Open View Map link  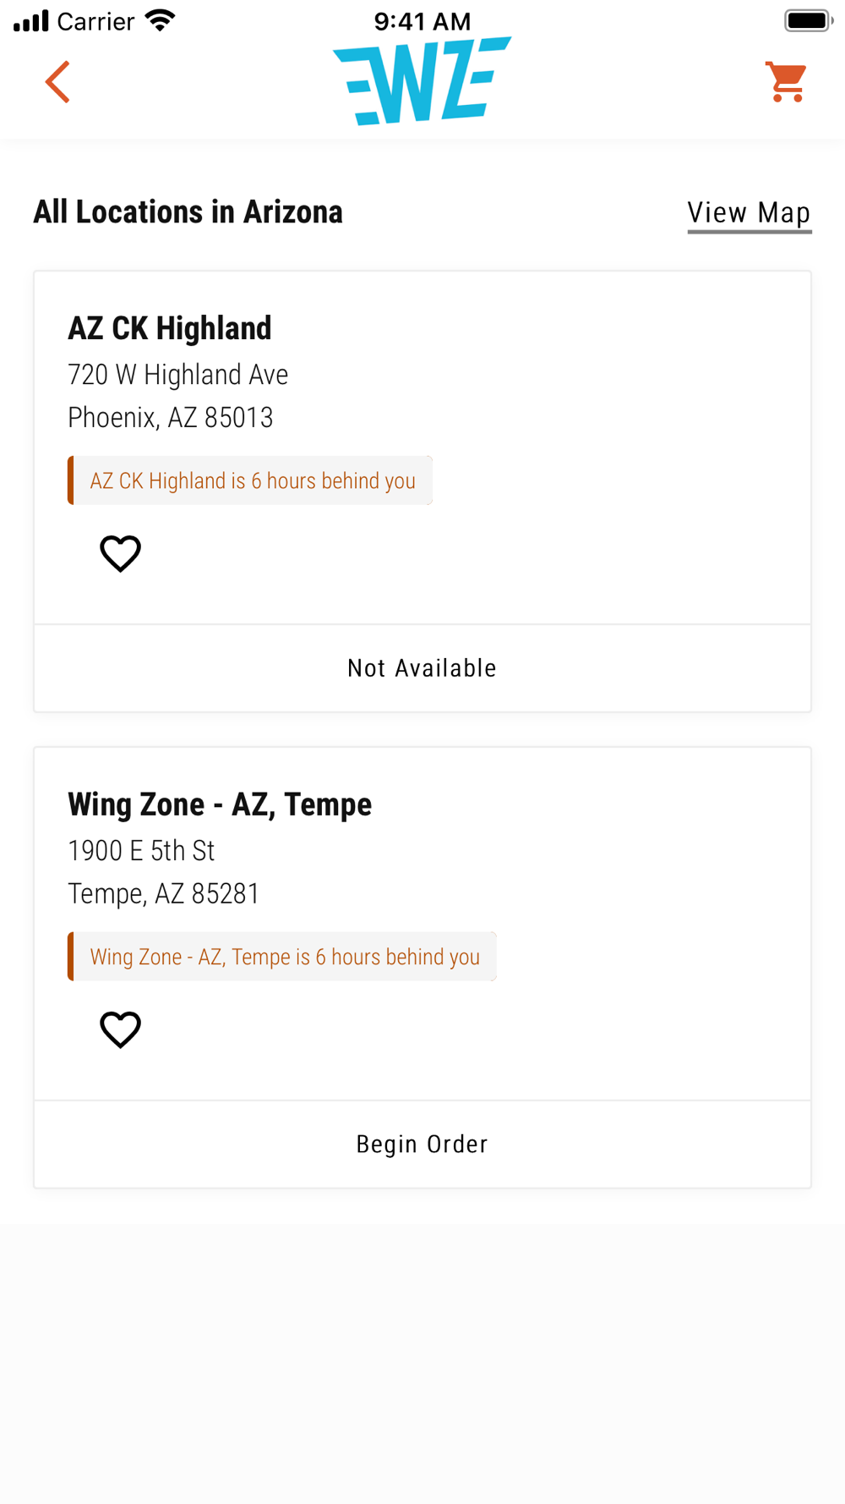click(749, 213)
